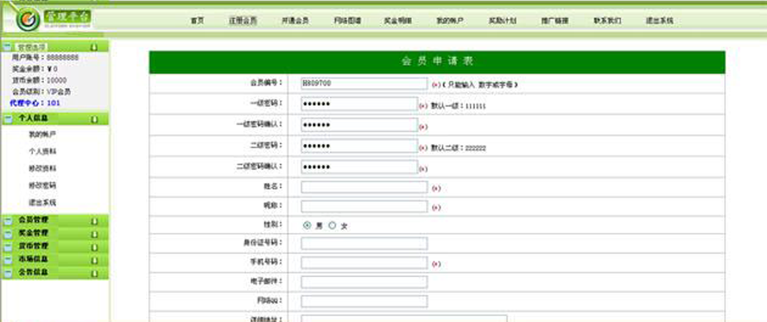Select the 男 gender radio button
The width and height of the screenshot is (767, 322).
tap(307, 225)
